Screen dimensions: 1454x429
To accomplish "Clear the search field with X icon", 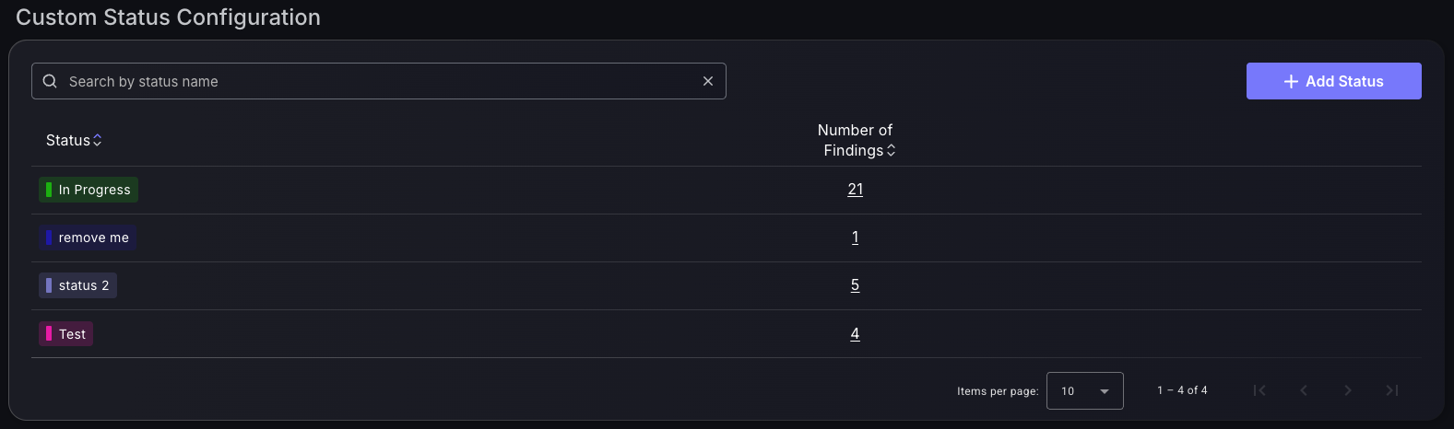I will (x=708, y=81).
